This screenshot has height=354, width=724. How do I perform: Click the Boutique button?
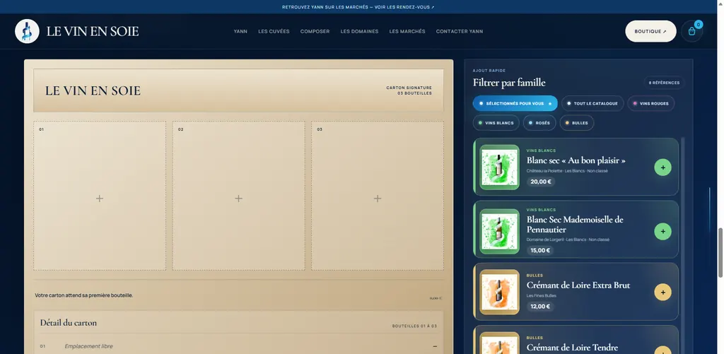tap(650, 31)
